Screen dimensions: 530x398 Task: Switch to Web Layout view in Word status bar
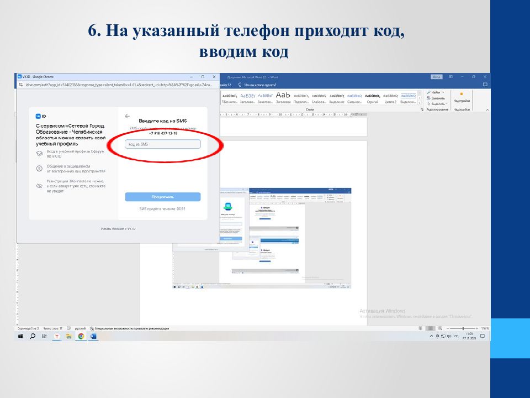(440, 328)
